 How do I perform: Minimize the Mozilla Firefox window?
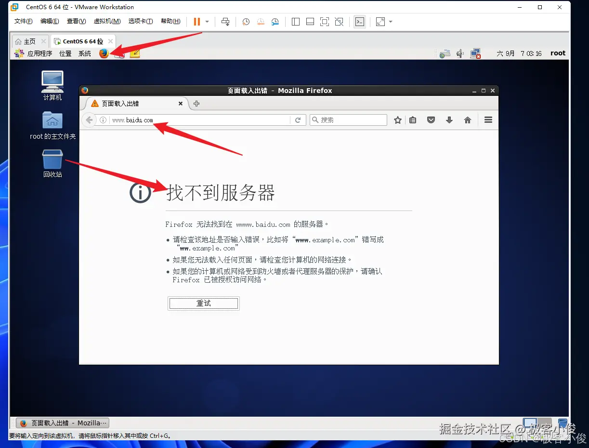(x=475, y=90)
